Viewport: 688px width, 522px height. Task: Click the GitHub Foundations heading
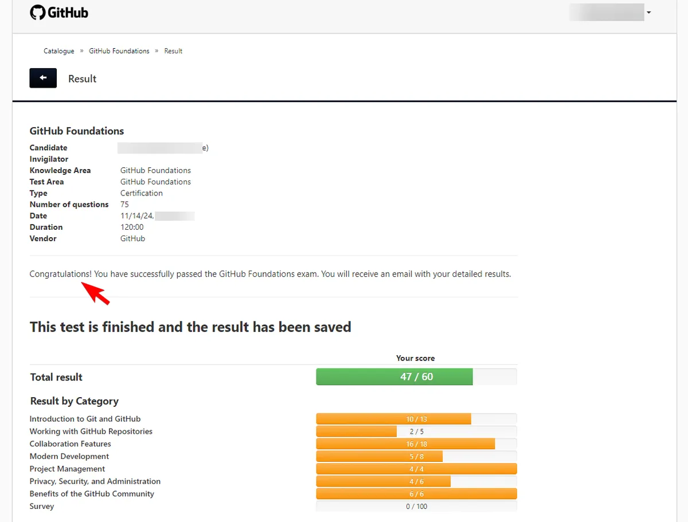[x=77, y=131]
